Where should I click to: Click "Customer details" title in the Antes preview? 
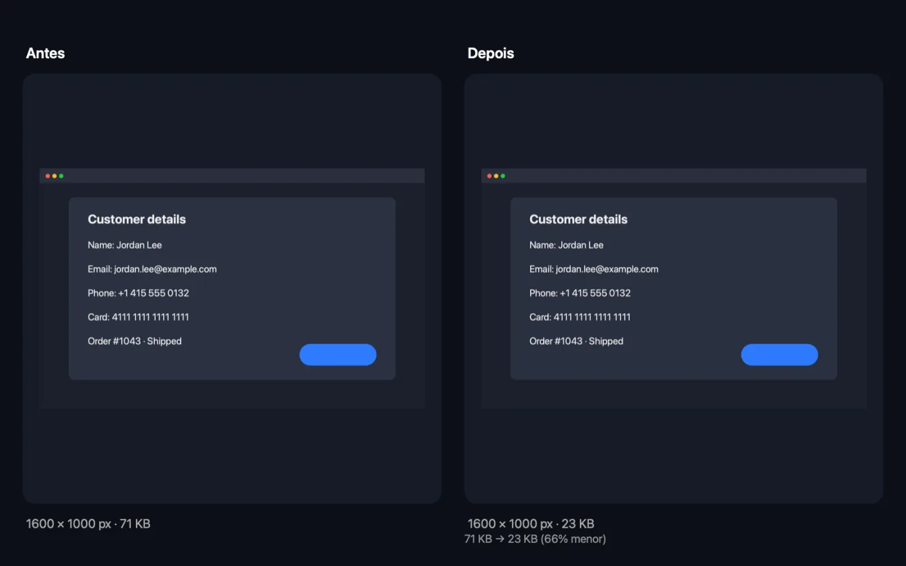coord(137,219)
